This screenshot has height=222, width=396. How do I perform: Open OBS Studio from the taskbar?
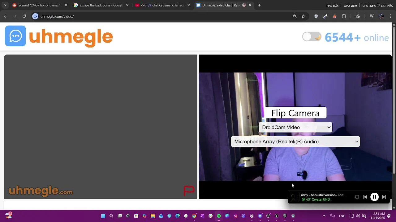click(x=268, y=216)
